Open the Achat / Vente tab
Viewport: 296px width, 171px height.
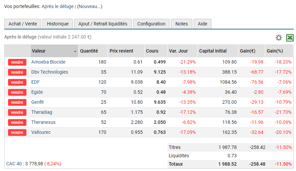tap(23, 24)
